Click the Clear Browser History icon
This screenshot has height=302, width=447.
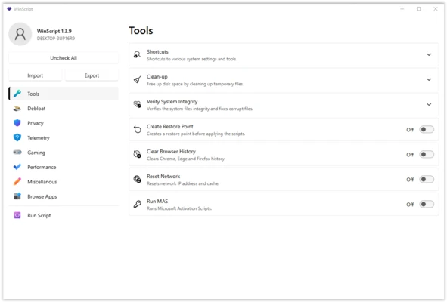(138, 154)
